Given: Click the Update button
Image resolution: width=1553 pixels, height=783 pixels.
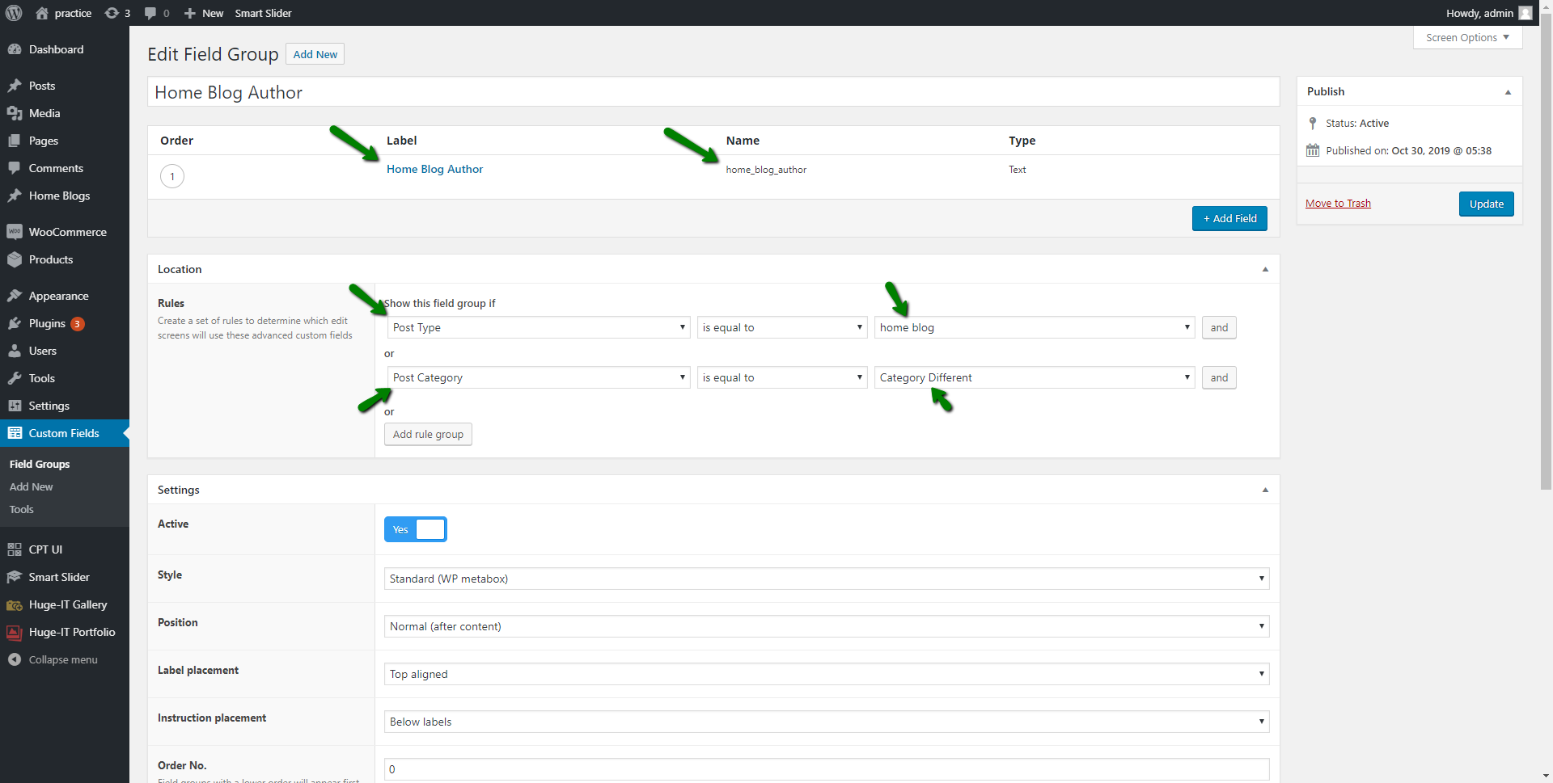Looking at the screenshot, I should click(x=1486, y=204).
